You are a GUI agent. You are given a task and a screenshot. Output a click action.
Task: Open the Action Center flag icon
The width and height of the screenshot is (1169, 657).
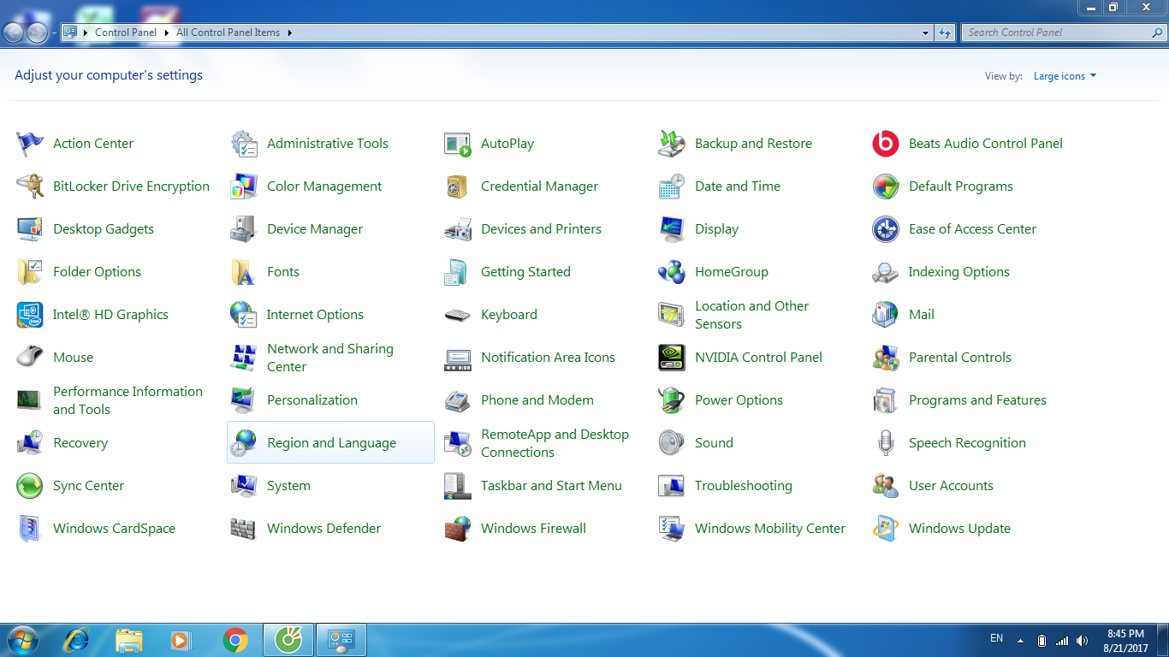[x=30, y=144]
